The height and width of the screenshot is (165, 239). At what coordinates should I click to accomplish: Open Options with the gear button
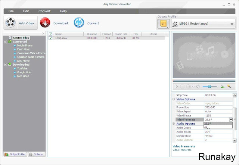(37, 154)
